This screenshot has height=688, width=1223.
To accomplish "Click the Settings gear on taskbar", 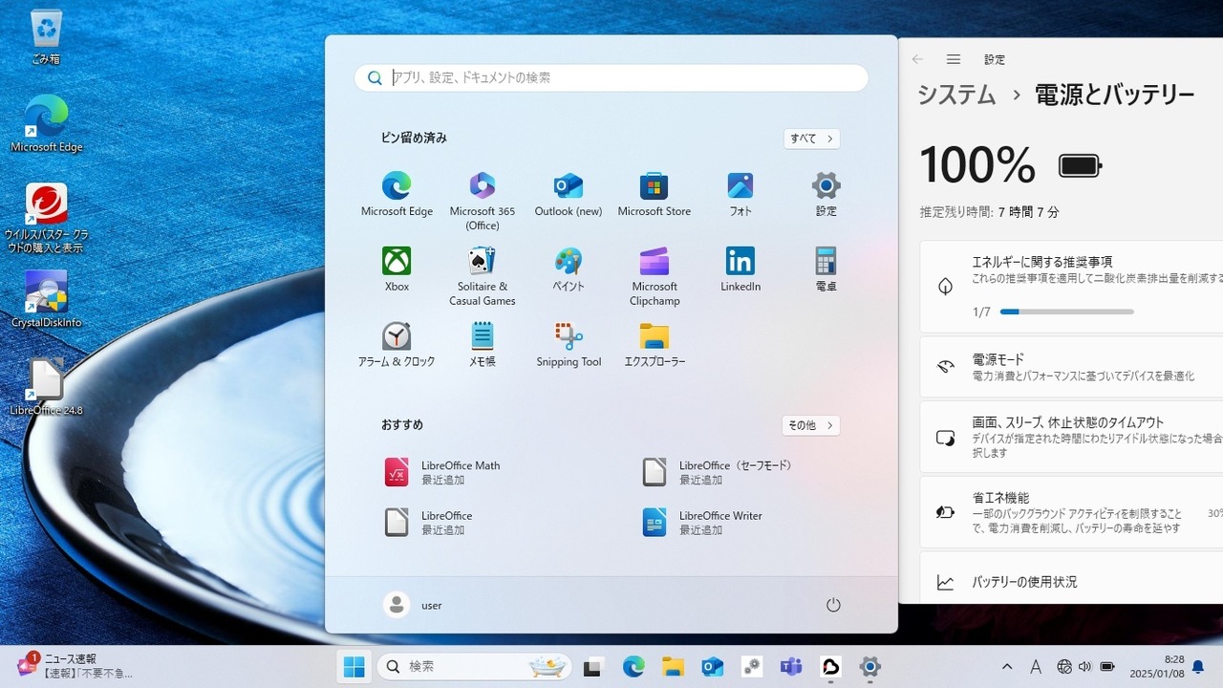I will click(x=869, y=667).
